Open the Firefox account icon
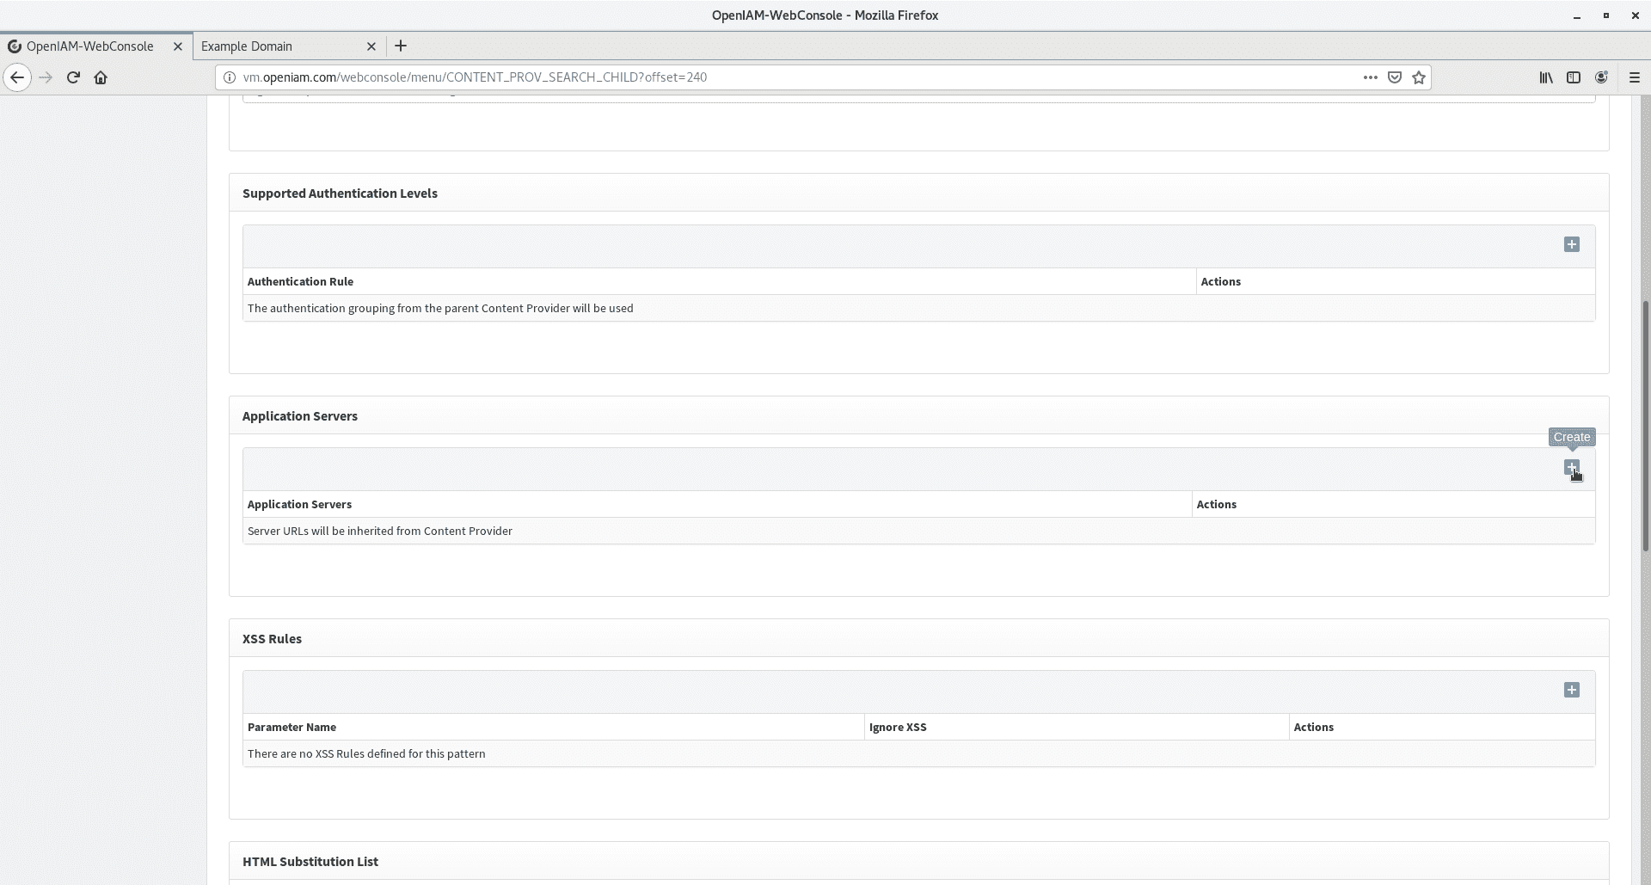Screen dimensions: 1651x885 click(x=1601, y=77)
